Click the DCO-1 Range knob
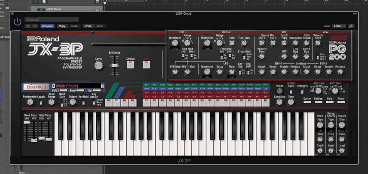The width and height of the screenshot is (368, 174). click(187, 43)
